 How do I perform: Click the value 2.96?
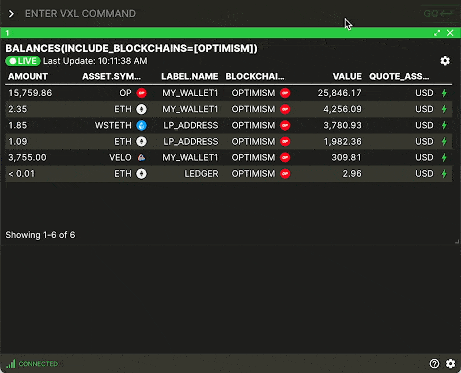[352, 174]
